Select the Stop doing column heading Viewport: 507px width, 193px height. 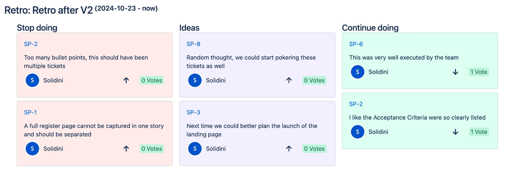[37, 28]
